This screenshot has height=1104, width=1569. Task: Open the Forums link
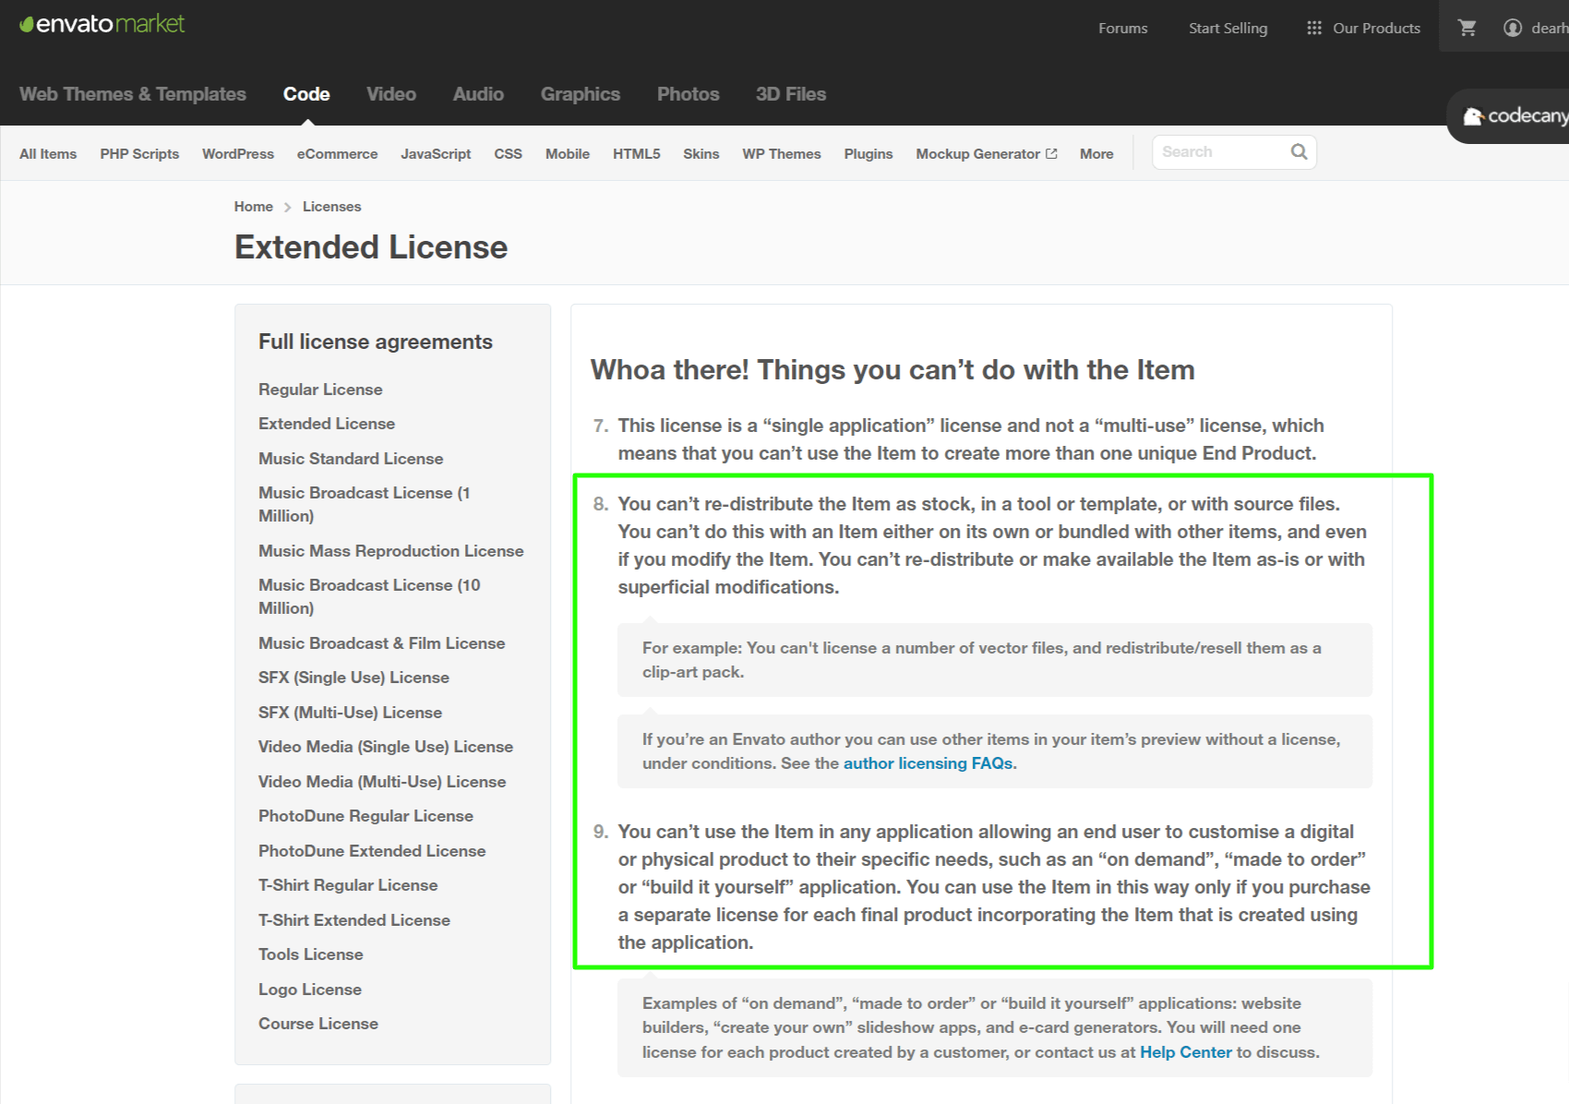pos(1122,28)
